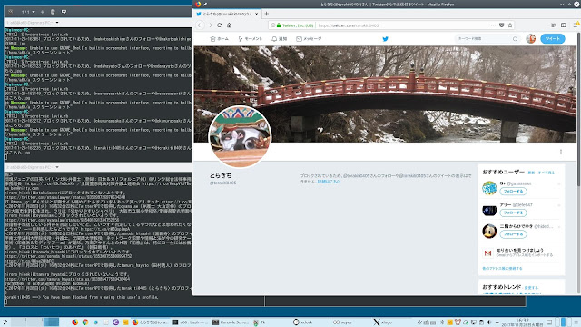Open the account avatar menu
This screenshot has height=327, width=581.
(x=530, y=38)
